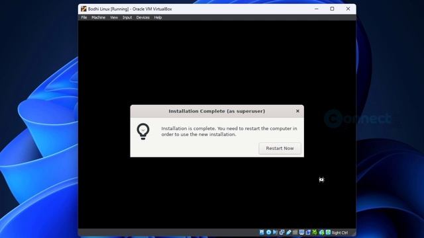Click the network adapter status icon
The image size is (424, 238).
point(282,232)
